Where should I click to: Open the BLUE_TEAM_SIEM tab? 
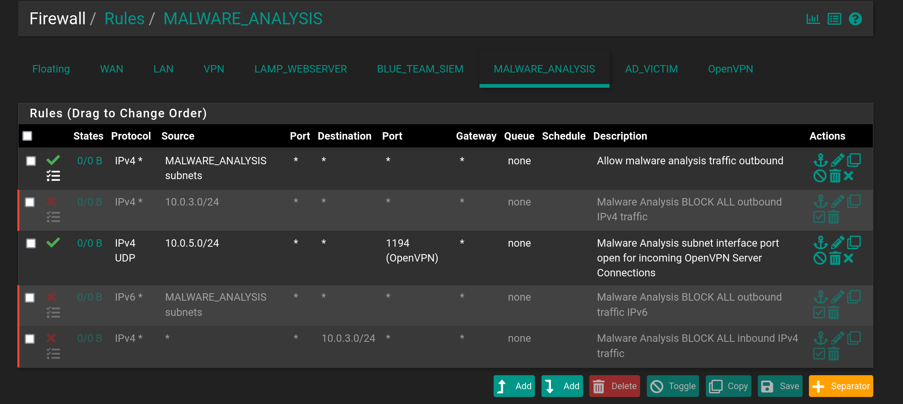420,69
